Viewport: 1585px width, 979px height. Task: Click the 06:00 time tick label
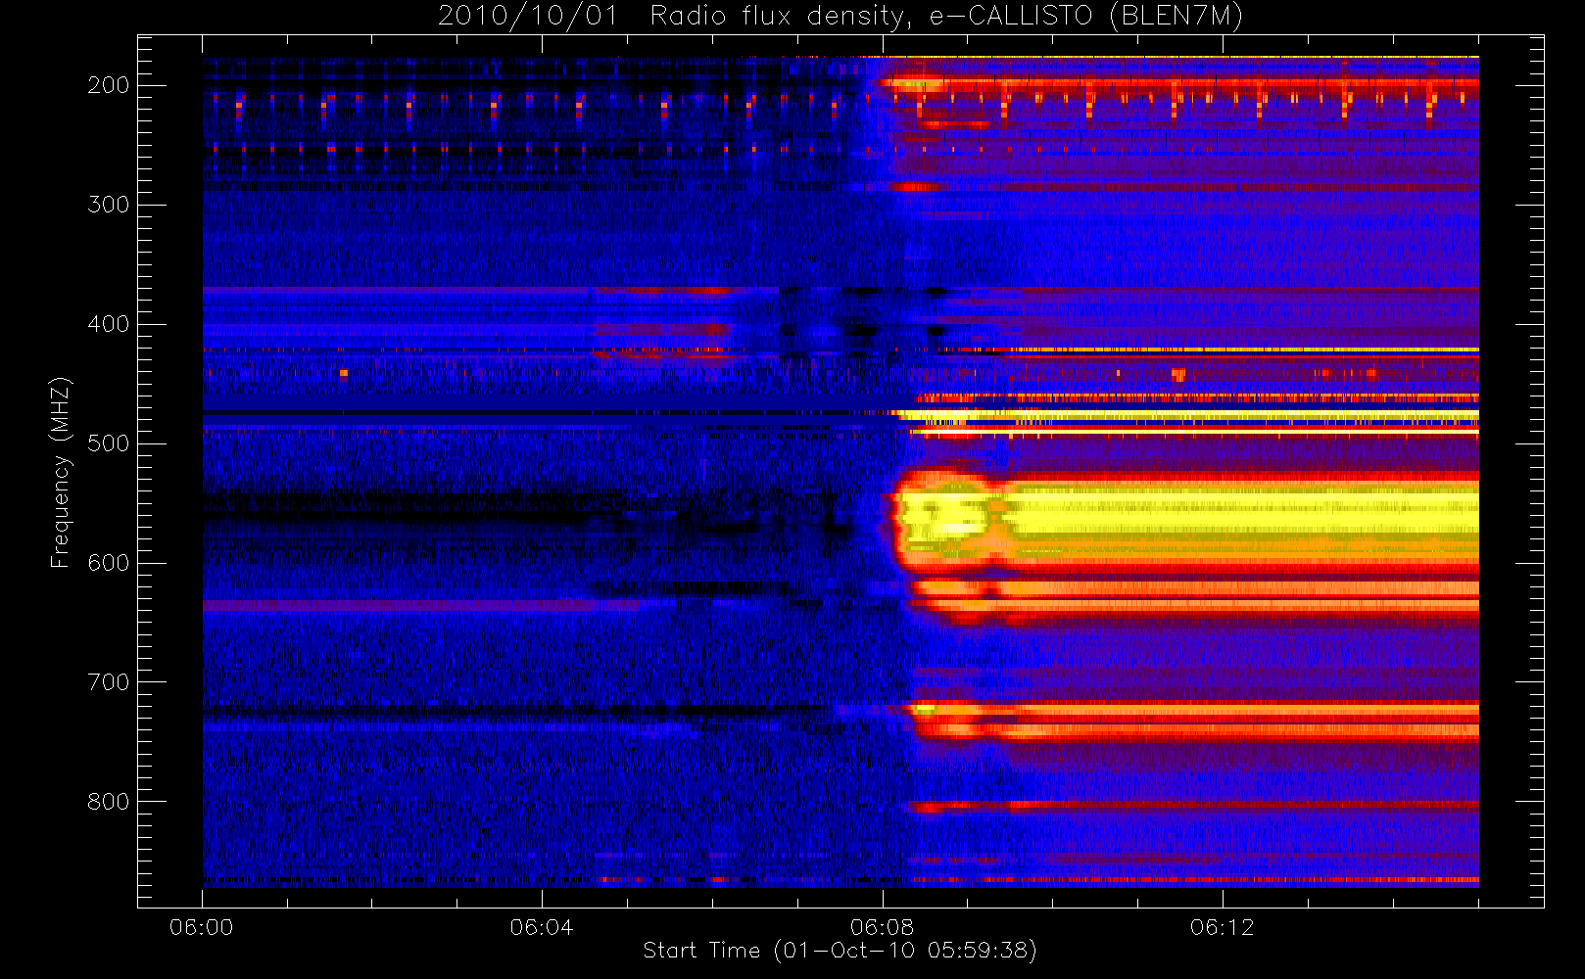pyautogui.click(x=202, y=927)
